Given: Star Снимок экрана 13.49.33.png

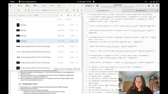Looking at the screenshot, I should click(77, 63).
